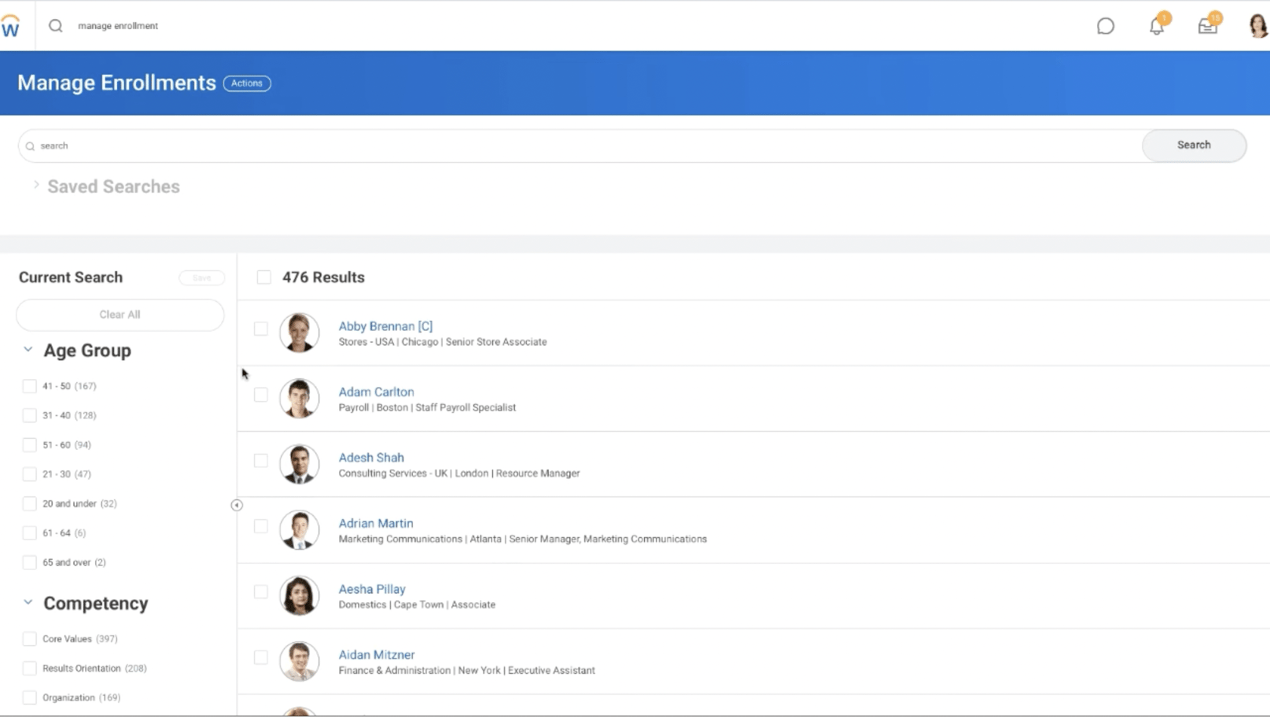Select the header checkbox above 476 Results
The width and height of the screenshot is (1270, 718).
click(263, 277)
